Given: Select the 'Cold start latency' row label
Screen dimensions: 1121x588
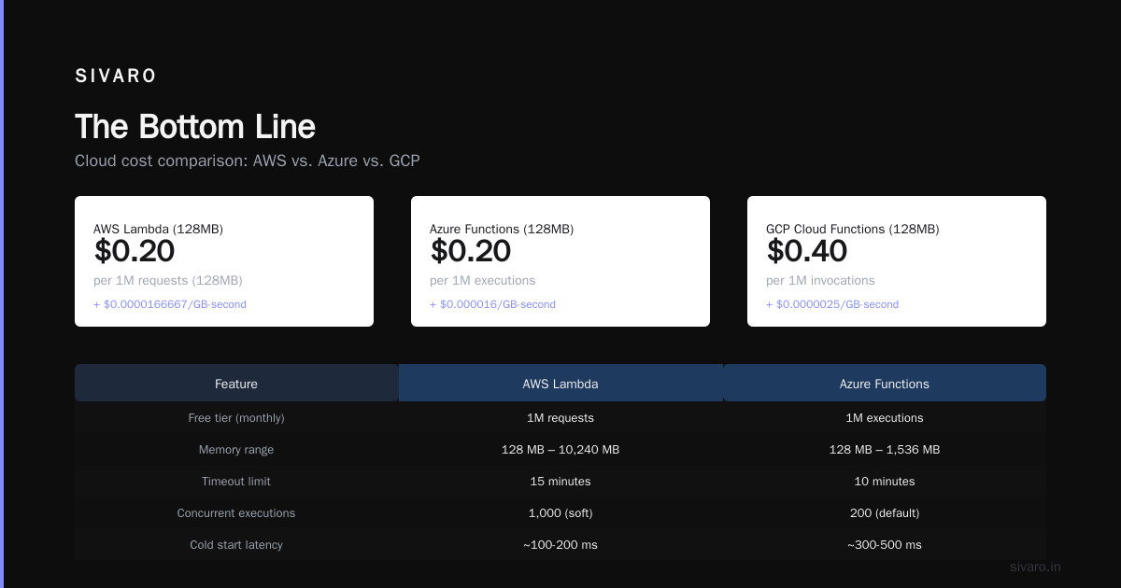Looking at the screenshot, I should 236,545.
